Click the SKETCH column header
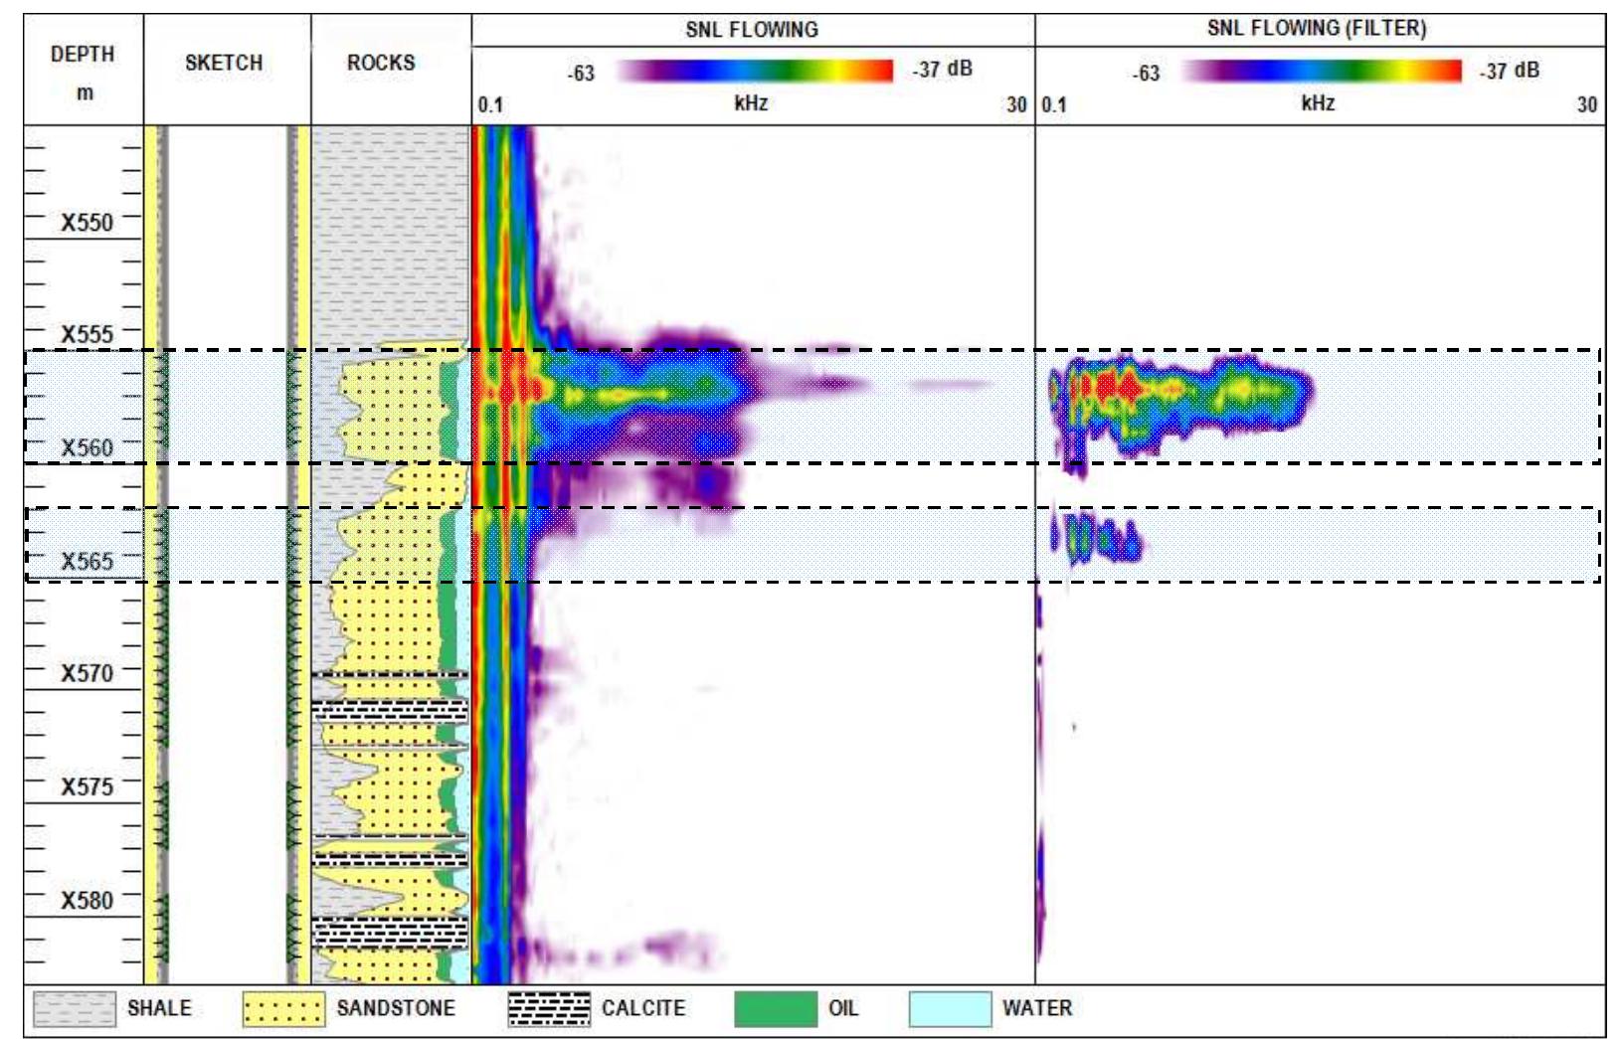Screen dimensions: 1620x1039 point(224,63)
